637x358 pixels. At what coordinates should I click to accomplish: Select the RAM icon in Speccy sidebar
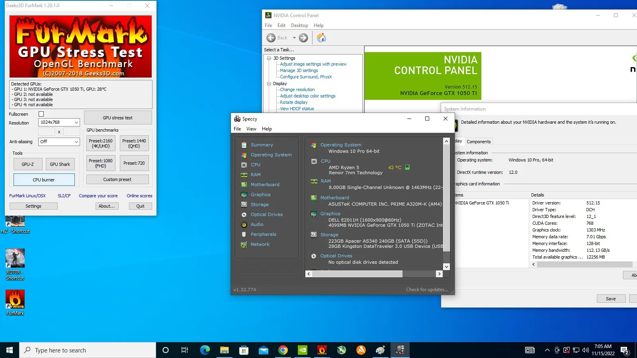(x=244, y=175)
